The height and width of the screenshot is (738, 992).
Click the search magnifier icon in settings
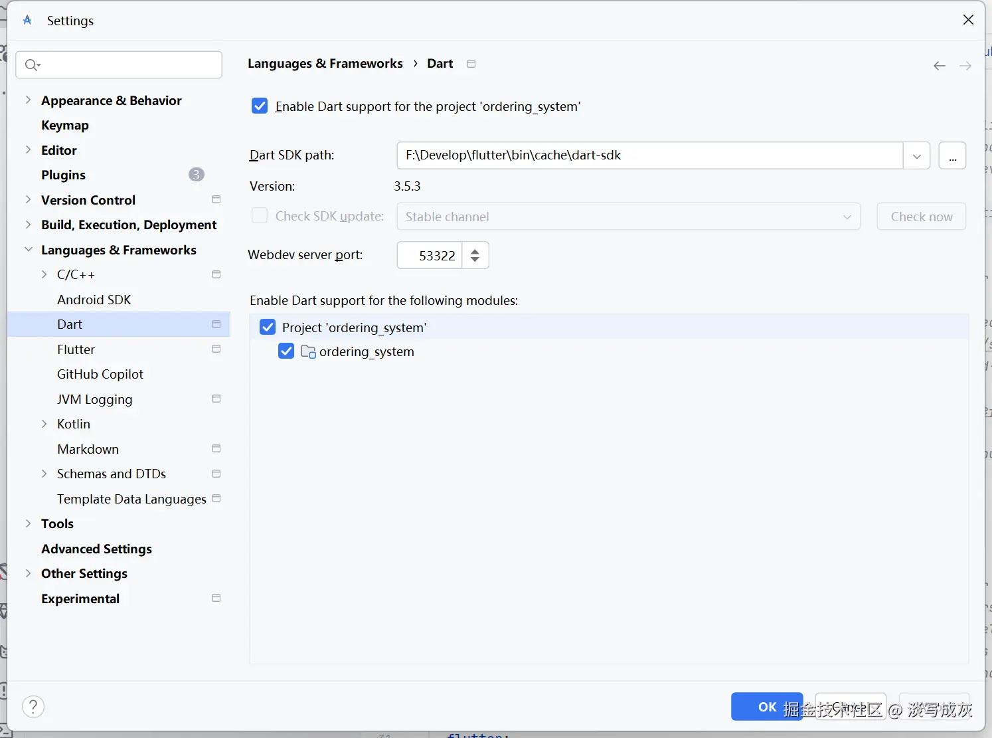click(x=31, y=64)
